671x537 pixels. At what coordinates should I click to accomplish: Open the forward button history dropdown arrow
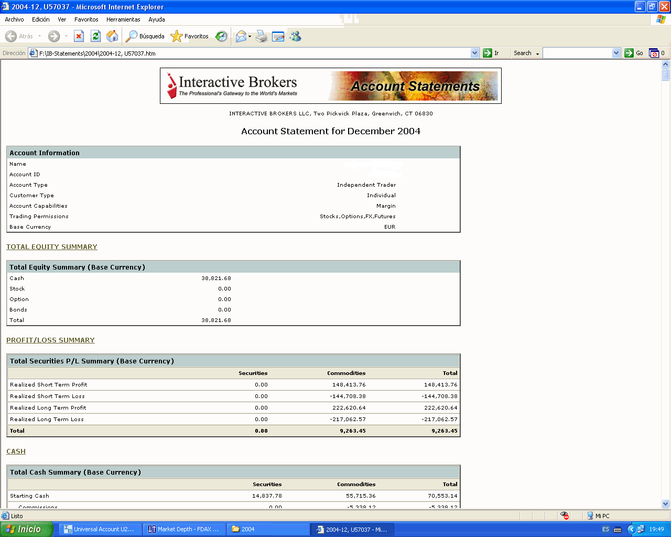coord(66,36)
